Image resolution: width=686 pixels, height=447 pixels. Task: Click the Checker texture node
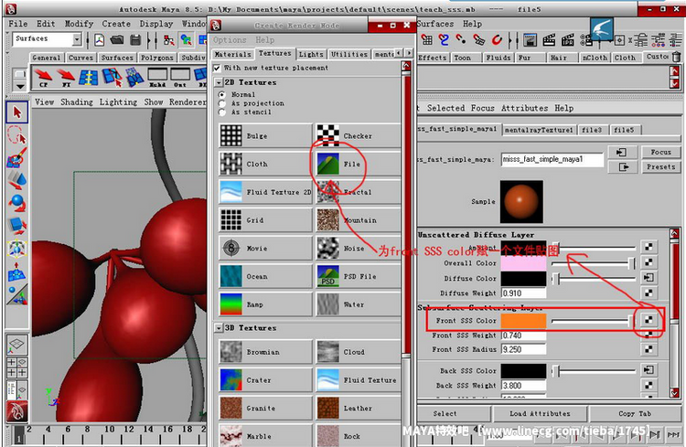click(x=358, y=135)
